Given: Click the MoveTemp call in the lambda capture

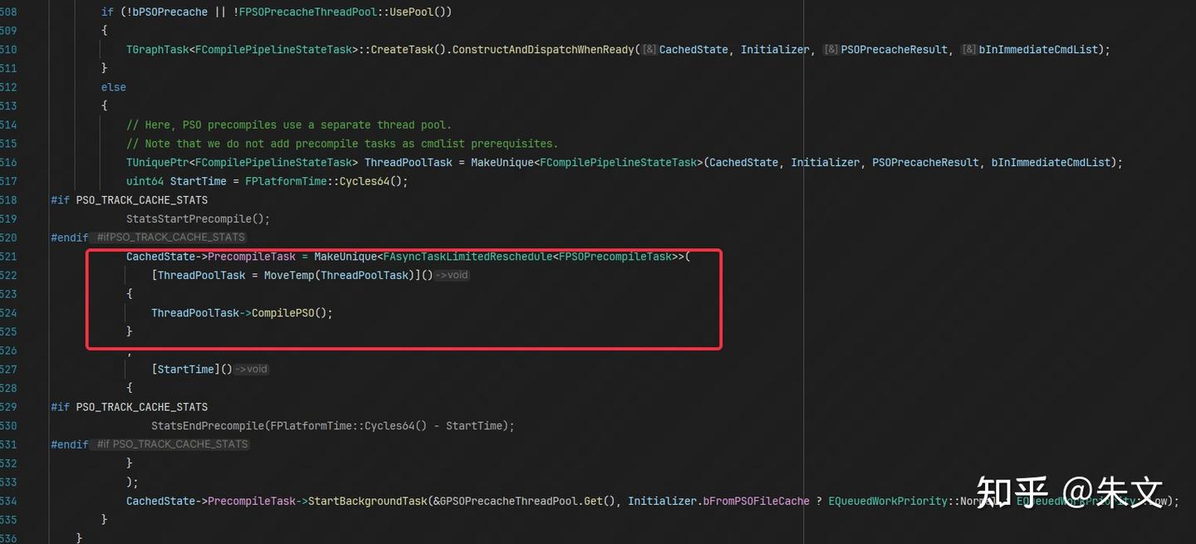Looking at the screenshot, I should (289, 275).
